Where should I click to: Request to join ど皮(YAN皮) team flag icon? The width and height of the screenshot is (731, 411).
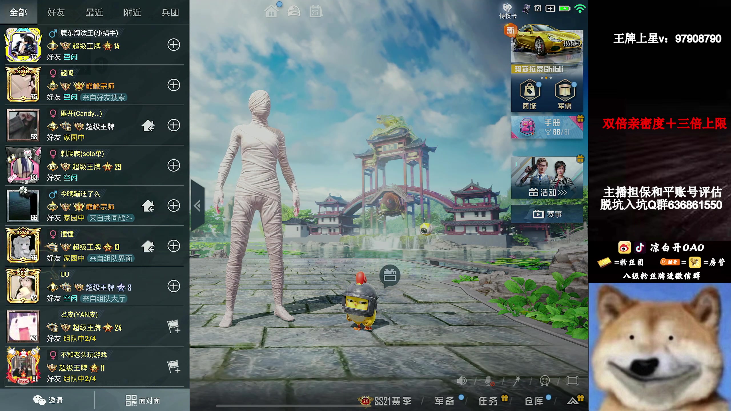pos(174,327)
